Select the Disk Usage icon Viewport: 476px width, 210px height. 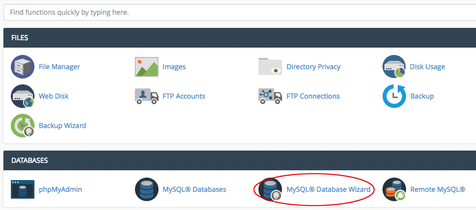click(394, 67)
